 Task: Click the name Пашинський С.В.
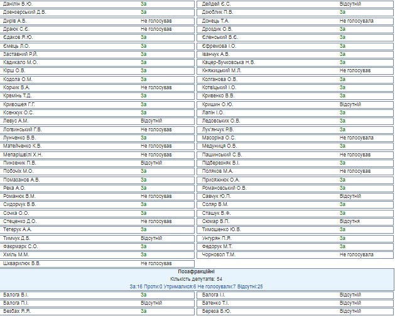click(x=222, y=154)
